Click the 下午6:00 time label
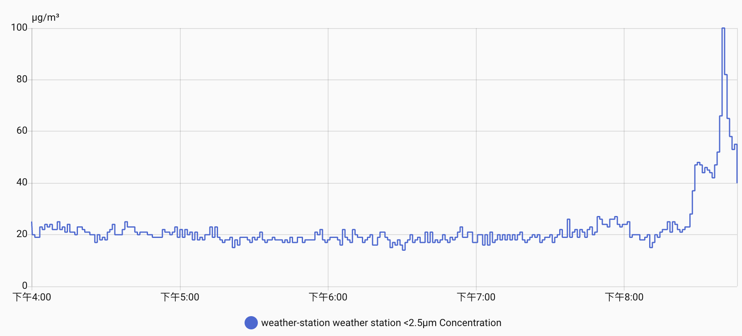 point(328,297)
